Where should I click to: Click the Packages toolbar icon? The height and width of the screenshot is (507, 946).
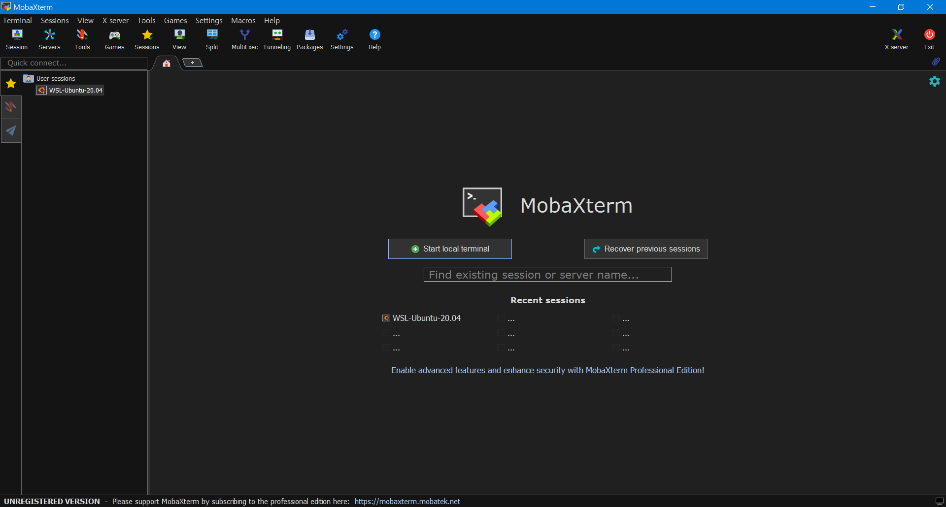(x=309, y=39)
